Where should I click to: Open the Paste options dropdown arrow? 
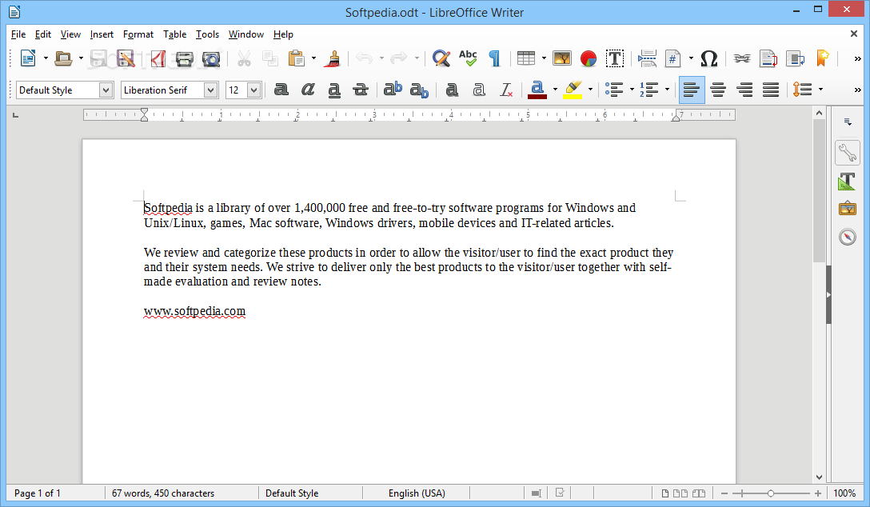(x=313, y=58)
